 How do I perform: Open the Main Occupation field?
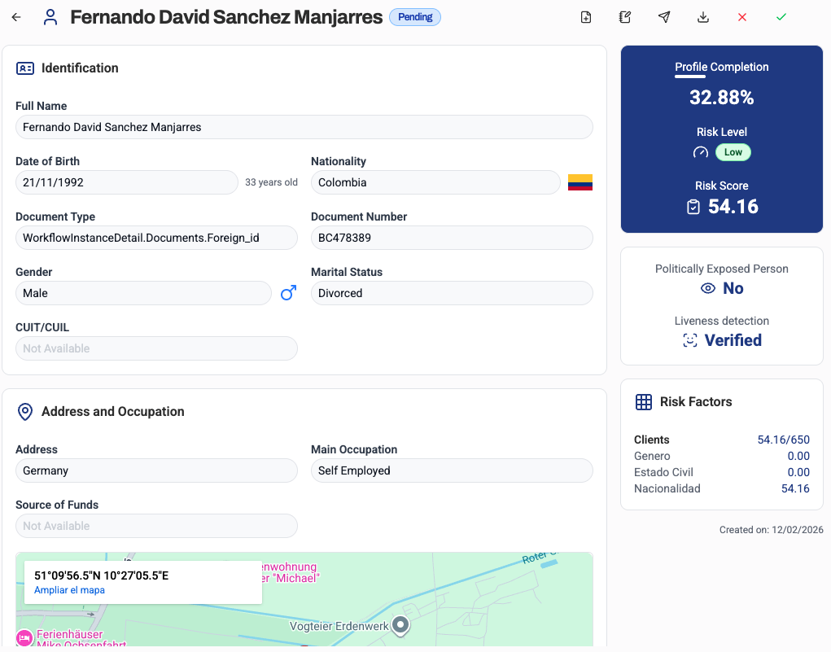pos(452,470)
